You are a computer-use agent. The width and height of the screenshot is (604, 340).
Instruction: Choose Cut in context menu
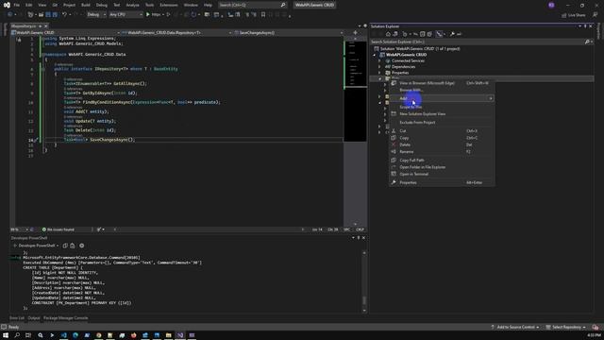click(441, 130)
